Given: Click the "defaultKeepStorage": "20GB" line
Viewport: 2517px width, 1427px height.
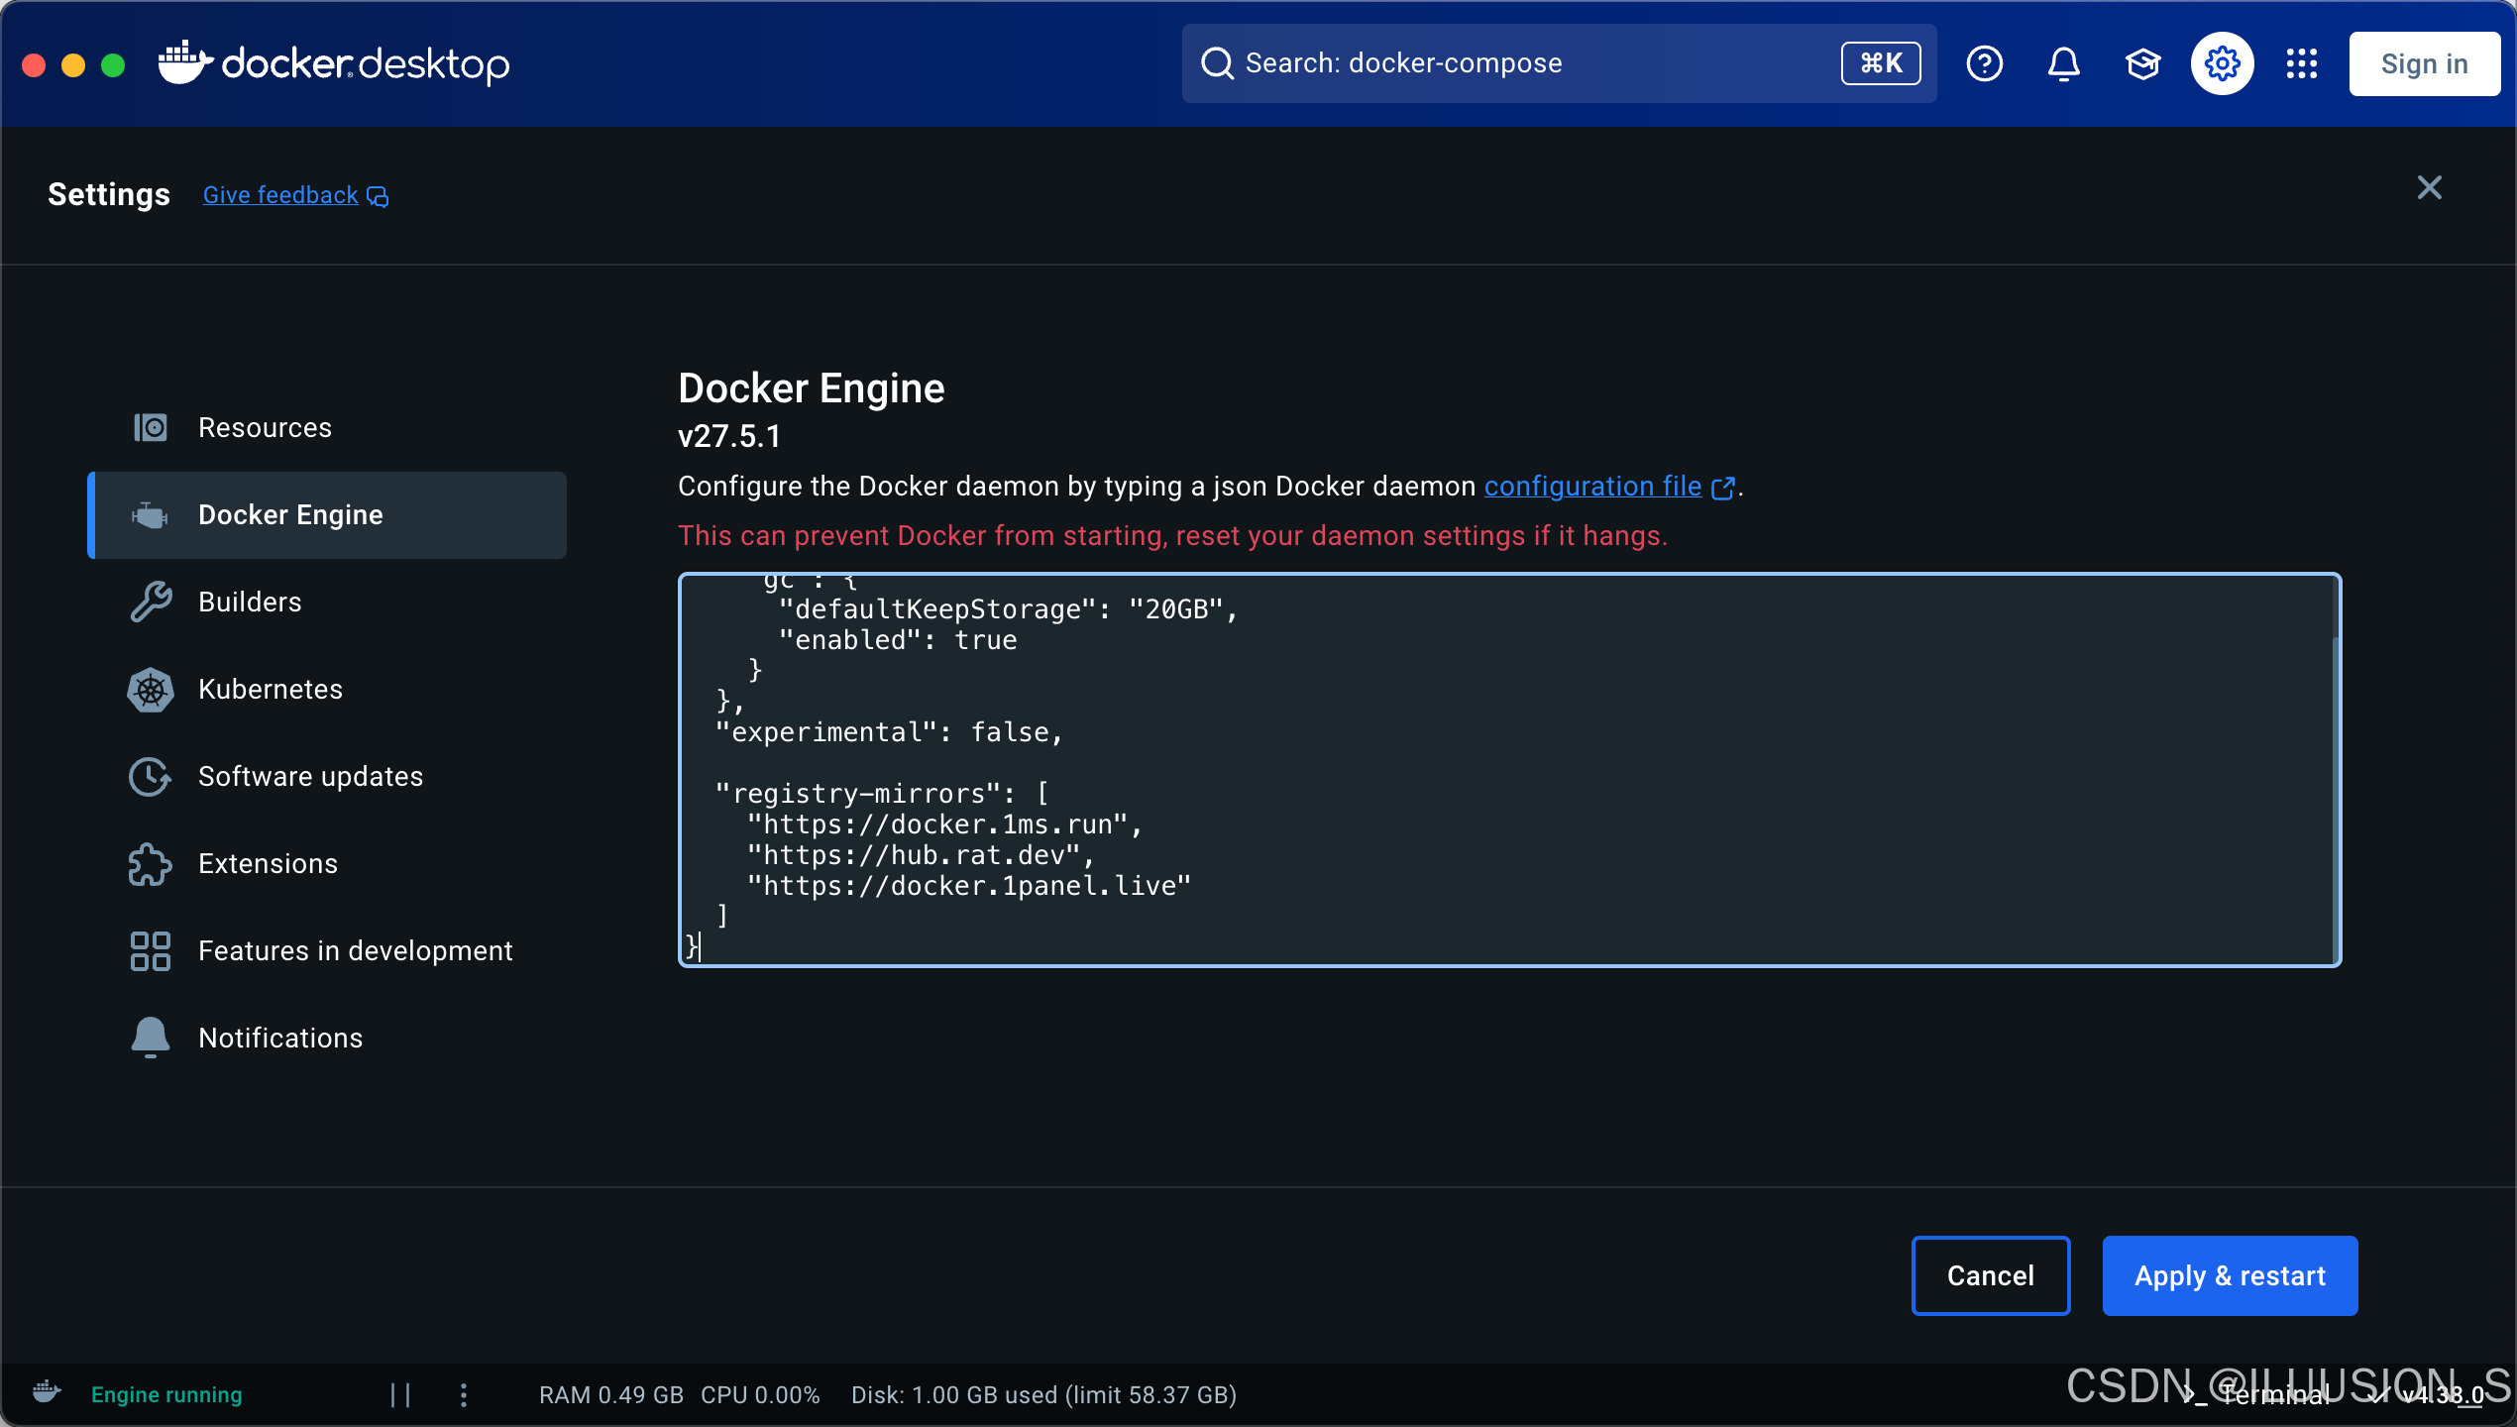Looking at the screenshot, I should pos(1009,609).
